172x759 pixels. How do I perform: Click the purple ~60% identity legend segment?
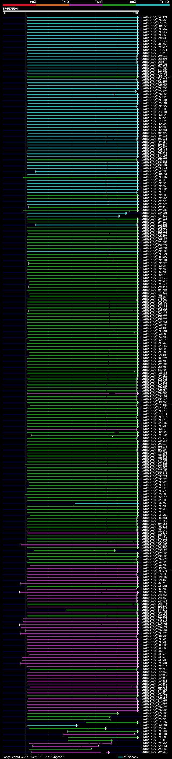tap(86, 5)
